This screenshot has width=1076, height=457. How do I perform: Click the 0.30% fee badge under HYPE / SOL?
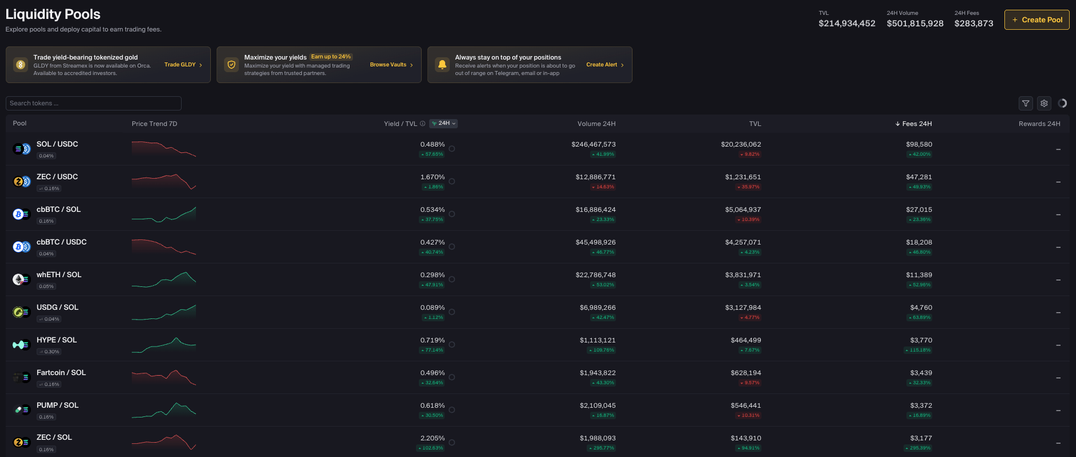(49, 352)
